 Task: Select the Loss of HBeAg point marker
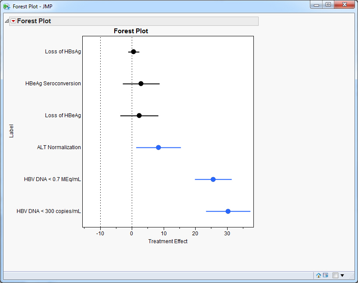(x=139, y=116)
